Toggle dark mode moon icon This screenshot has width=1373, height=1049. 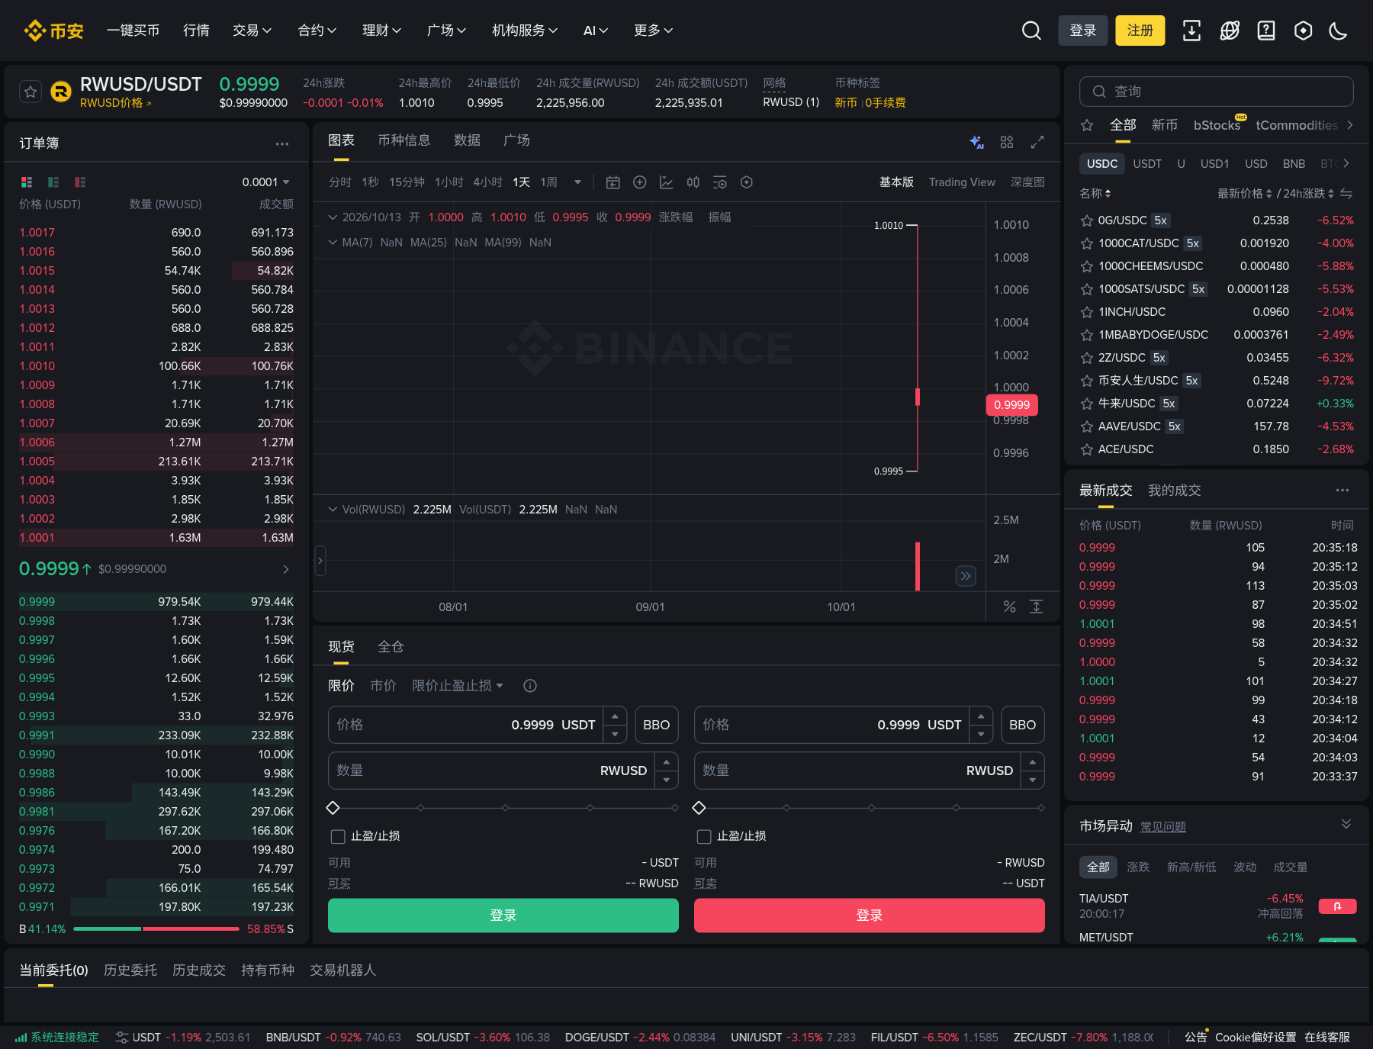pyautogui.click(x=1338, y=31)
